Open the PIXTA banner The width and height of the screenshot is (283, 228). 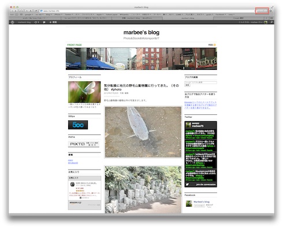(84, 144)
